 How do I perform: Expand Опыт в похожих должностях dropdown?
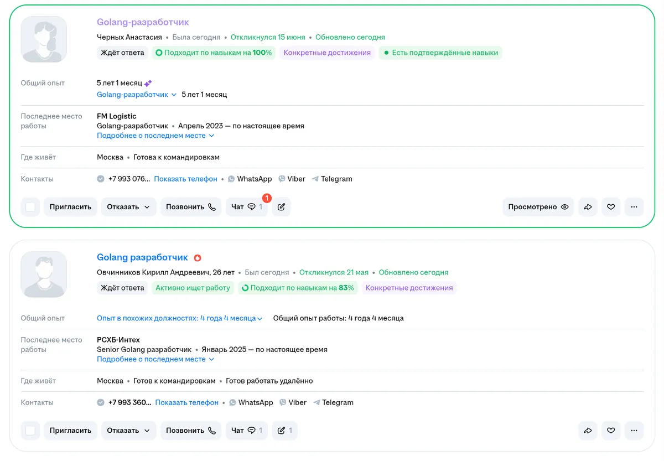179,318
